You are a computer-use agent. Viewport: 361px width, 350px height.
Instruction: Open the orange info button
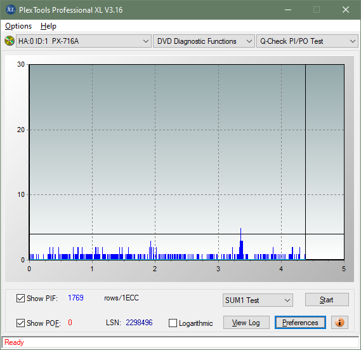point(339,322)
